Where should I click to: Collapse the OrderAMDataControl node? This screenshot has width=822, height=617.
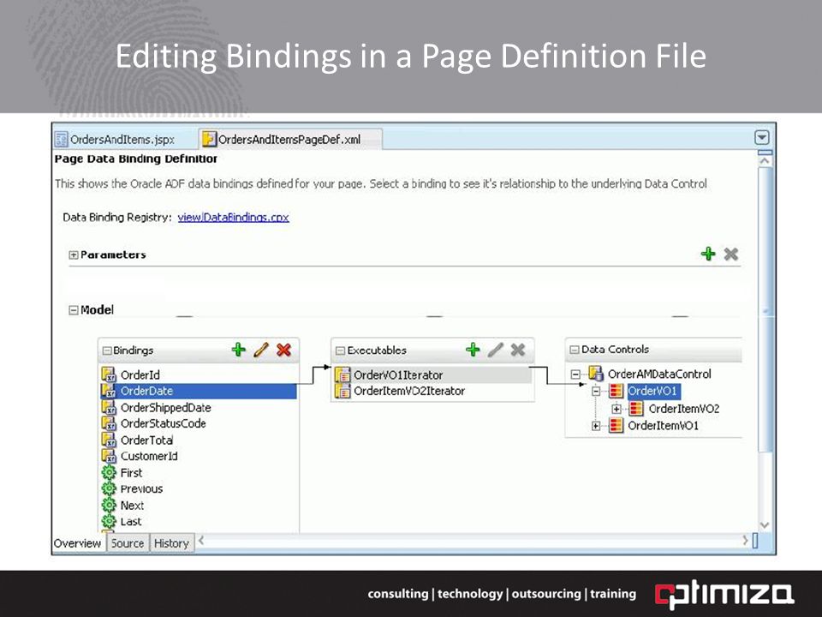coord(575,374)
